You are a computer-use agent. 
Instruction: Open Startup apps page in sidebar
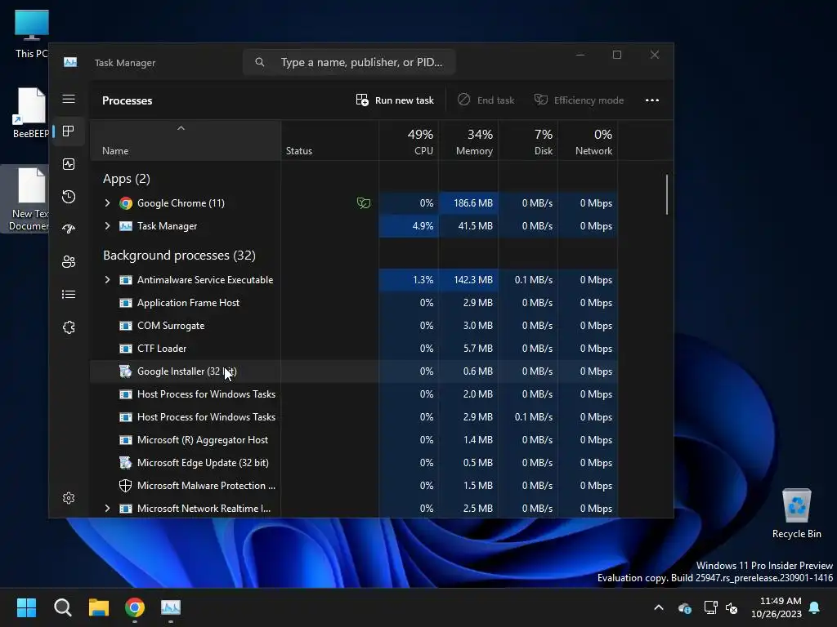click(69, 229)
